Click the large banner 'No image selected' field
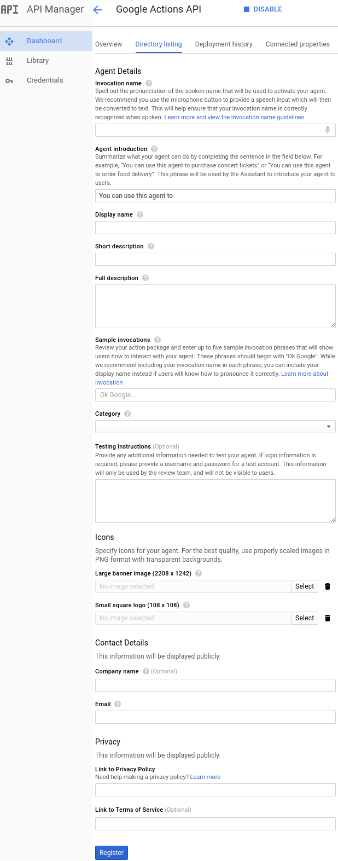 (193, 586)
